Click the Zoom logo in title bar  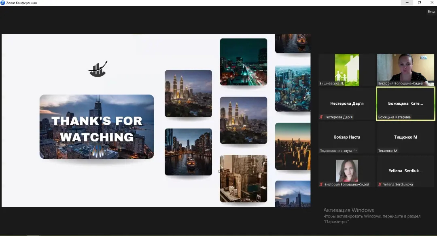[3, 3]
